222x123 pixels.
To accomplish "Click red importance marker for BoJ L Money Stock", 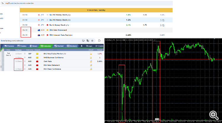I will 47,25.
